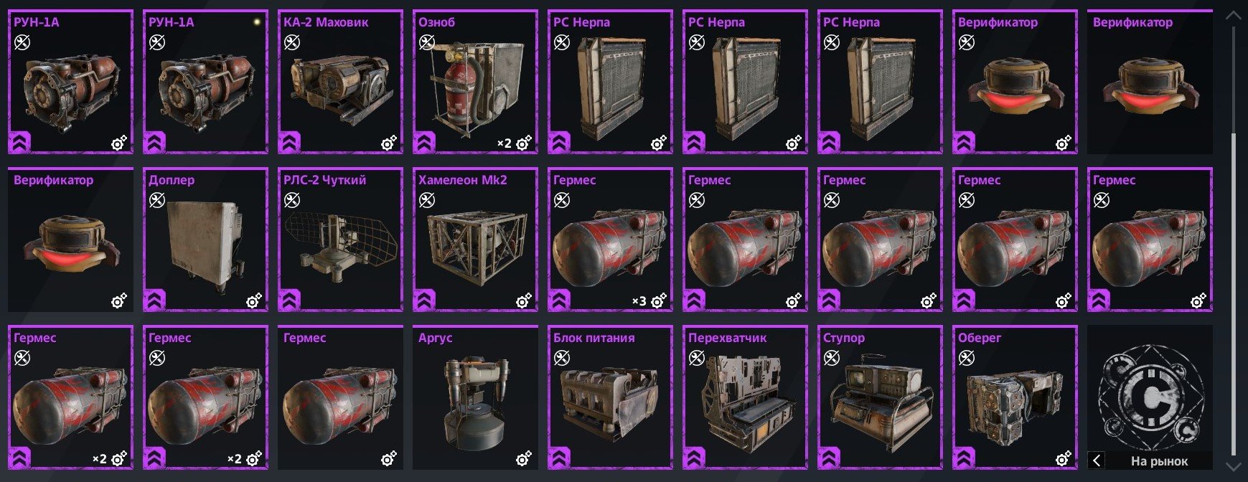Image resolution: width=1248 pixels, height=482 pixels.
Task: Click gear icon on Оберег card
Action: tap(1064, 458)
